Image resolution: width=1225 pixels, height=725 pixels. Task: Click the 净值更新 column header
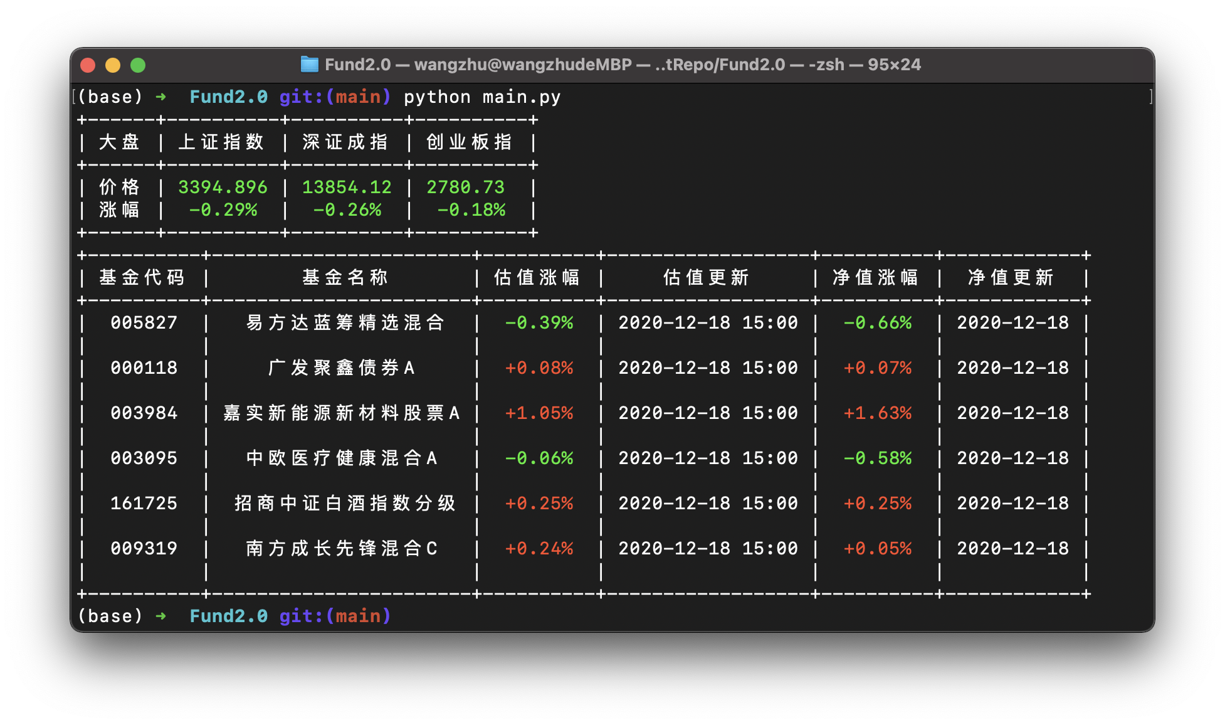tap(1011, 278)
